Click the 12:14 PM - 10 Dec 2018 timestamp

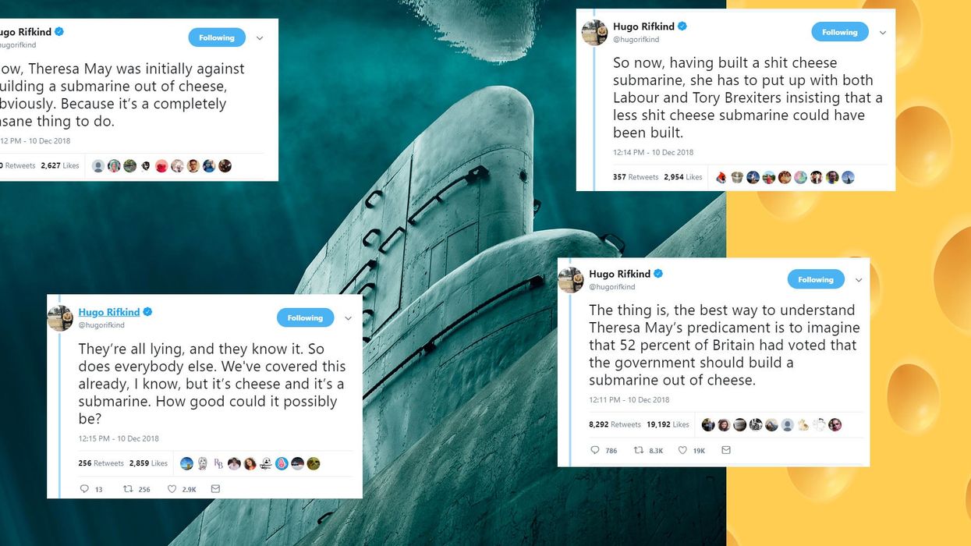(x=653, y=152)
